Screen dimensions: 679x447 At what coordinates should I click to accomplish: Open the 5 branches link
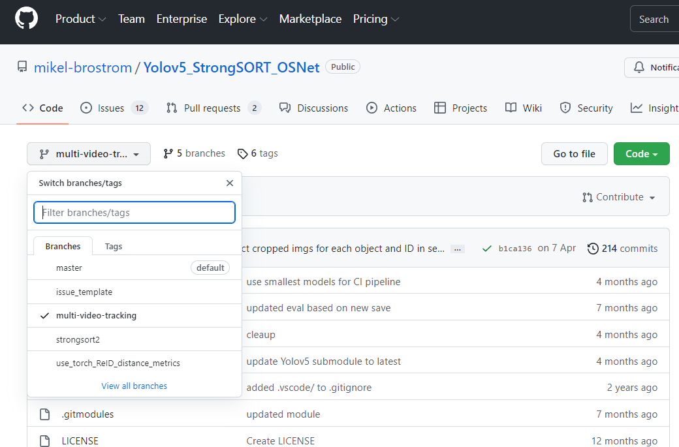pyautogui.click(x=194, y=153)
